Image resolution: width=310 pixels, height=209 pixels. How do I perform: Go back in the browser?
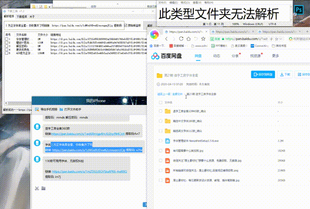tap(167, 39)
